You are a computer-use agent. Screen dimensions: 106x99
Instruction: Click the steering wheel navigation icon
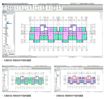point(101,15)
